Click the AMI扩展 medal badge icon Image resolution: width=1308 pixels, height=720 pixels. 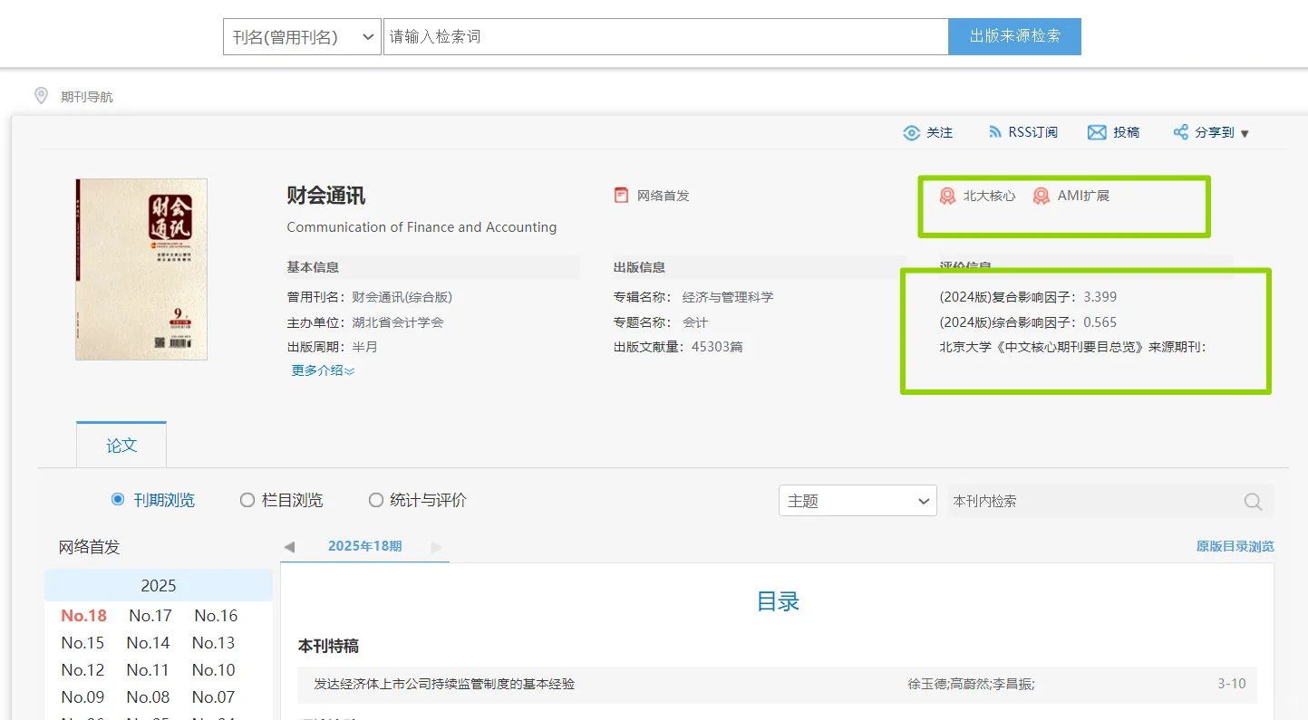pos(1042,196)
